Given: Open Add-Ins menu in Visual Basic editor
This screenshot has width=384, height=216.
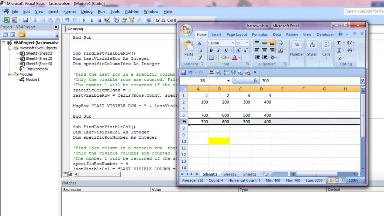Looking at the screenshot, I should coord(132,11).
